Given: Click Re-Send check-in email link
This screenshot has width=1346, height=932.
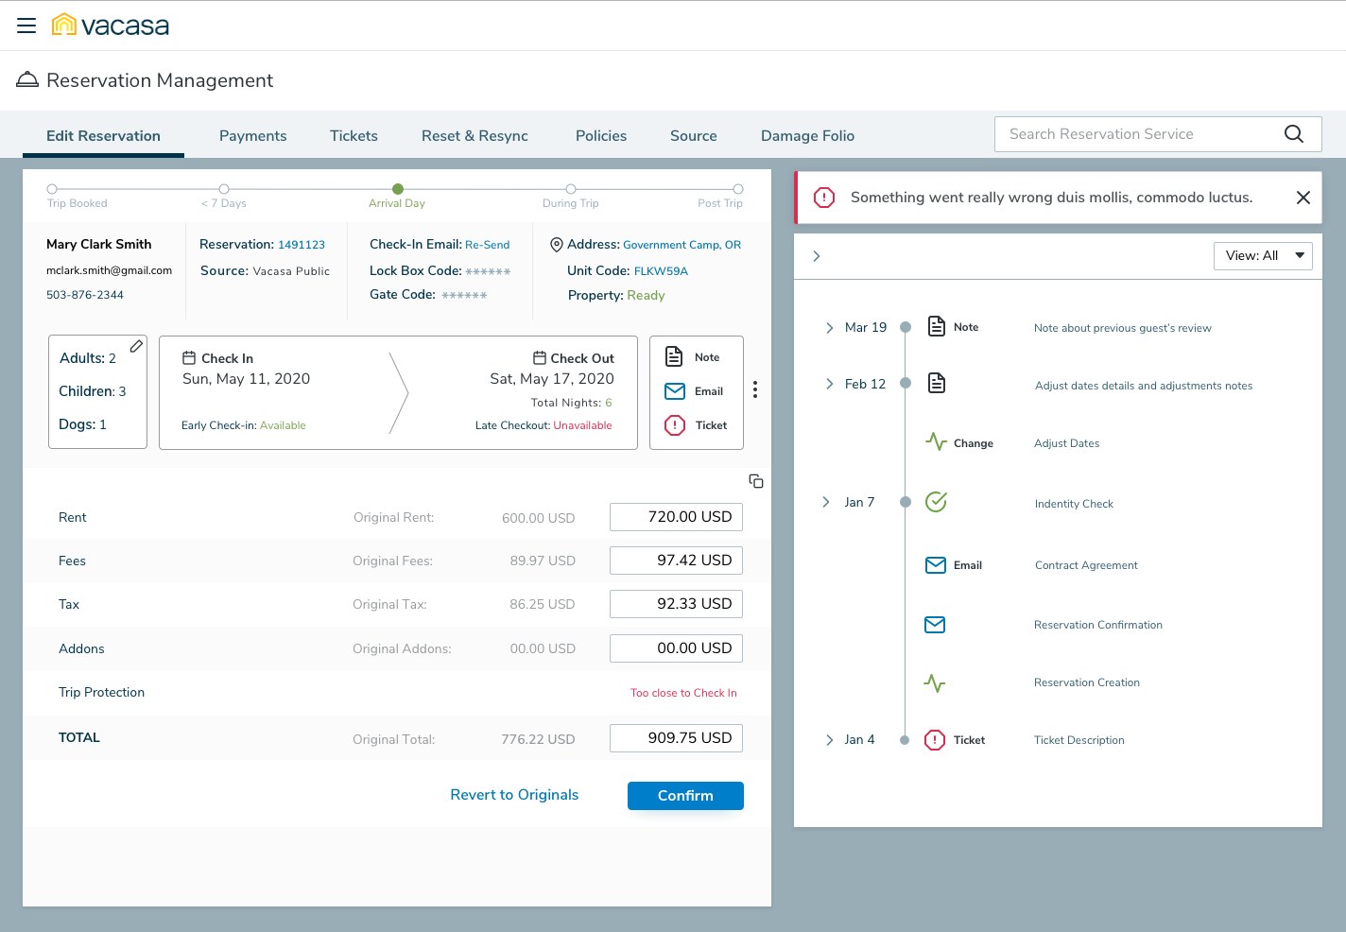Looking at the screenshot, I should [487, 245].
